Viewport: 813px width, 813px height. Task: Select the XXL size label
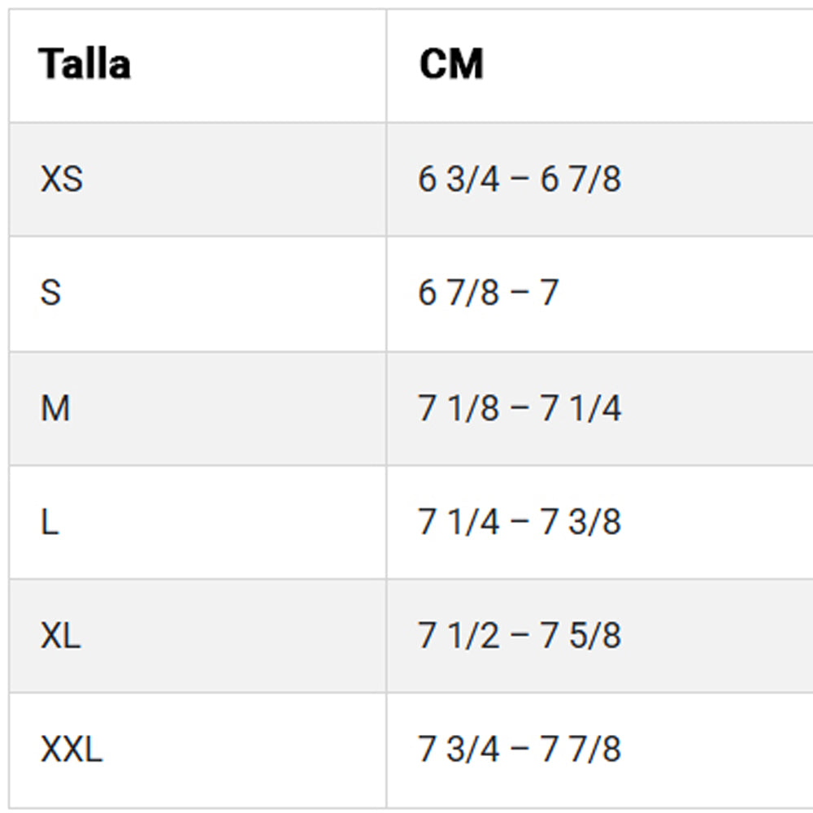pos(72,749)
